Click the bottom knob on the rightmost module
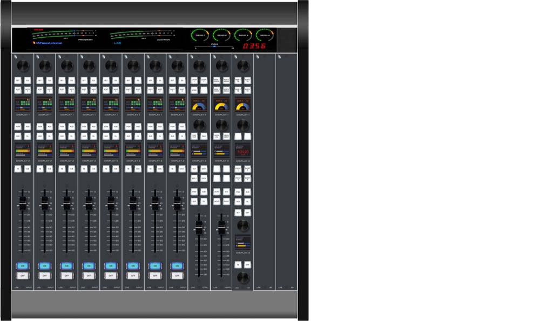The height and width of the screenshot is (321, 540). coord(242,277)
